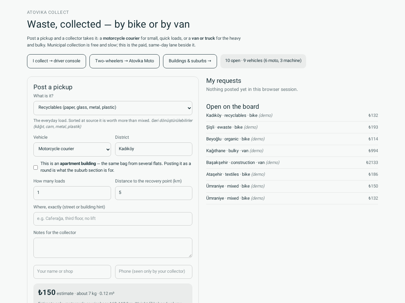Click the open requests vehicle counter badge
This screenshot has height=303, width=405.
tap(263, 61)
